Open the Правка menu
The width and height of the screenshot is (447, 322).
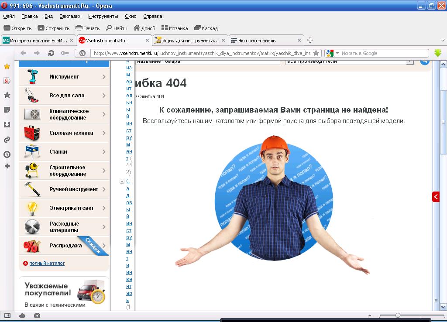[x=30, y=16]
